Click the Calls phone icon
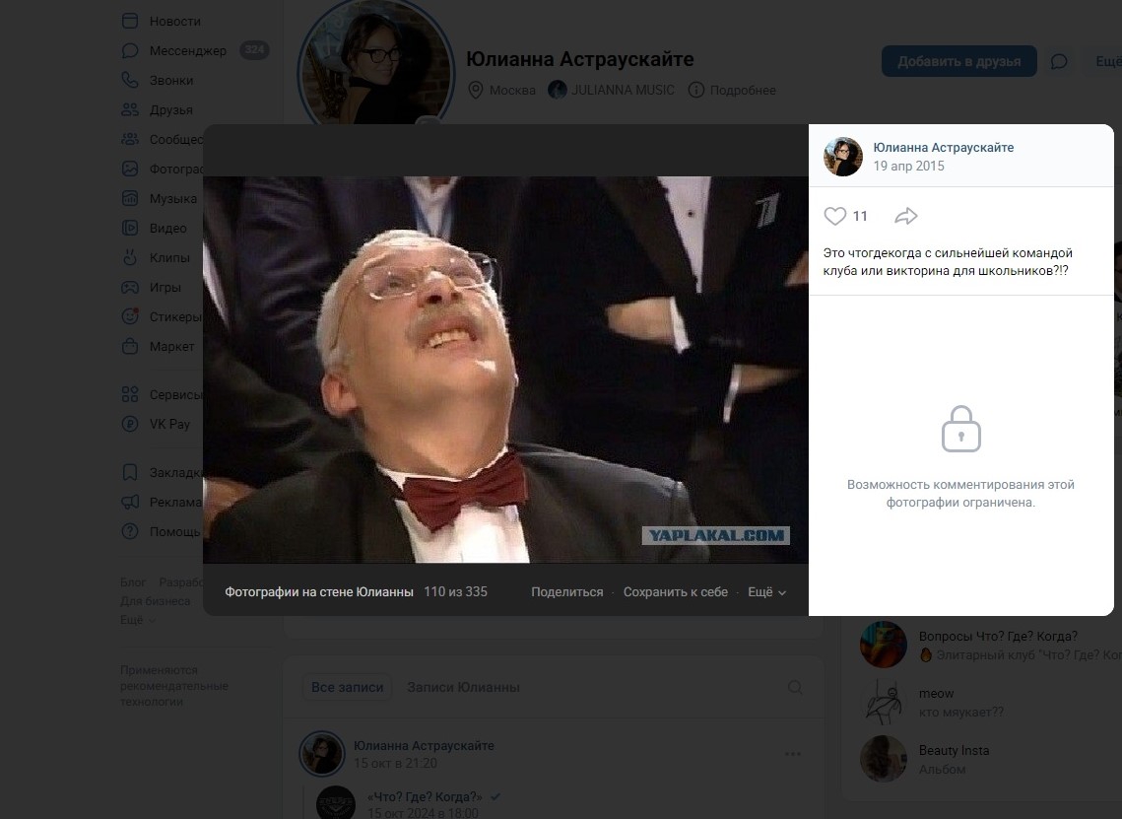The image size is (1122, 819). 130,80
